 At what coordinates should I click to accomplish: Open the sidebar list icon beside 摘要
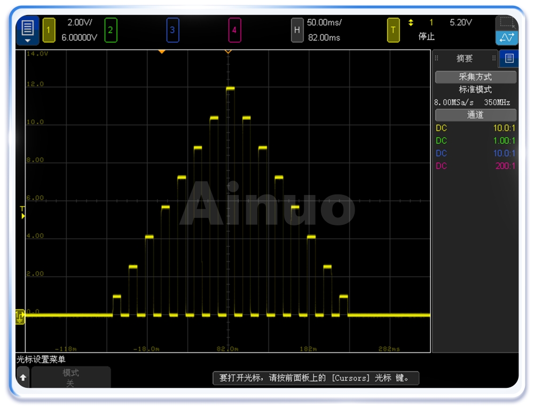(509, 58)
